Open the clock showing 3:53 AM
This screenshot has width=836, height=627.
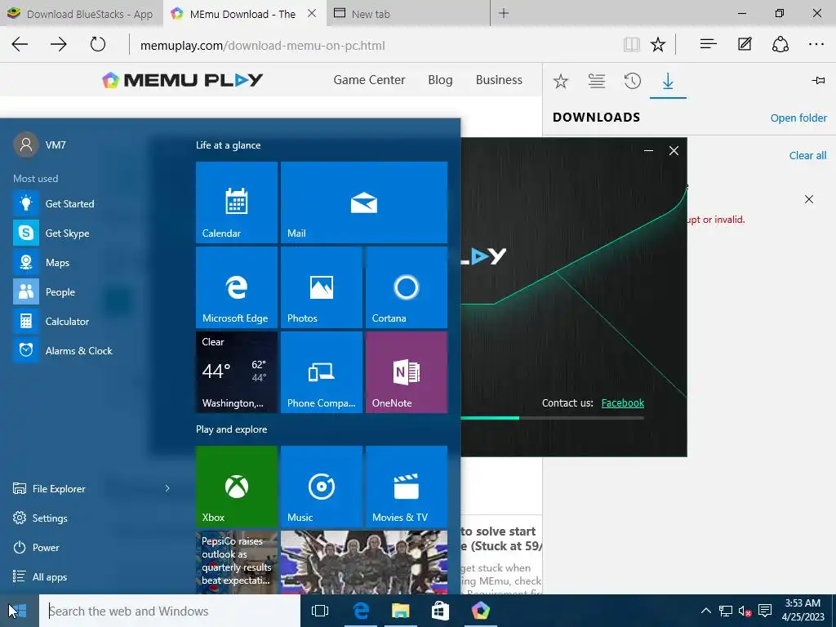[803, 611]
